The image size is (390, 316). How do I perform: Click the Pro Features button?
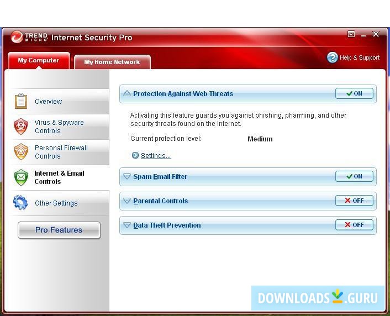(59, 230)
